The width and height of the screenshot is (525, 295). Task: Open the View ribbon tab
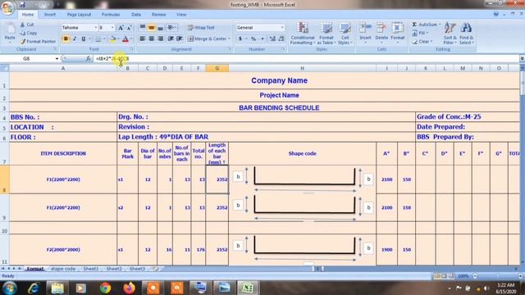(x=181, y=15)
